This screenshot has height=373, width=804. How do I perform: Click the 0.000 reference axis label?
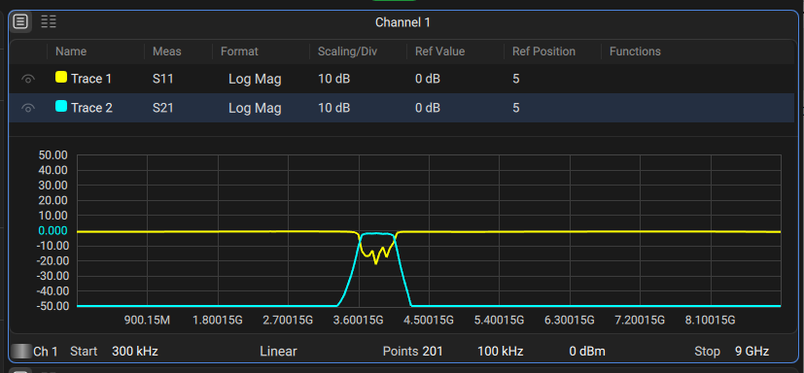(x=52, y=230)
